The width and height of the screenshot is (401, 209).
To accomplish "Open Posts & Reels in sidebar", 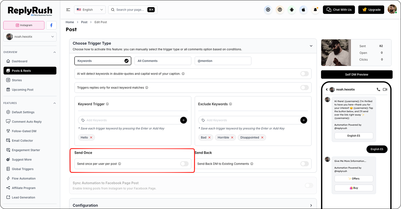I will point(30,71).
